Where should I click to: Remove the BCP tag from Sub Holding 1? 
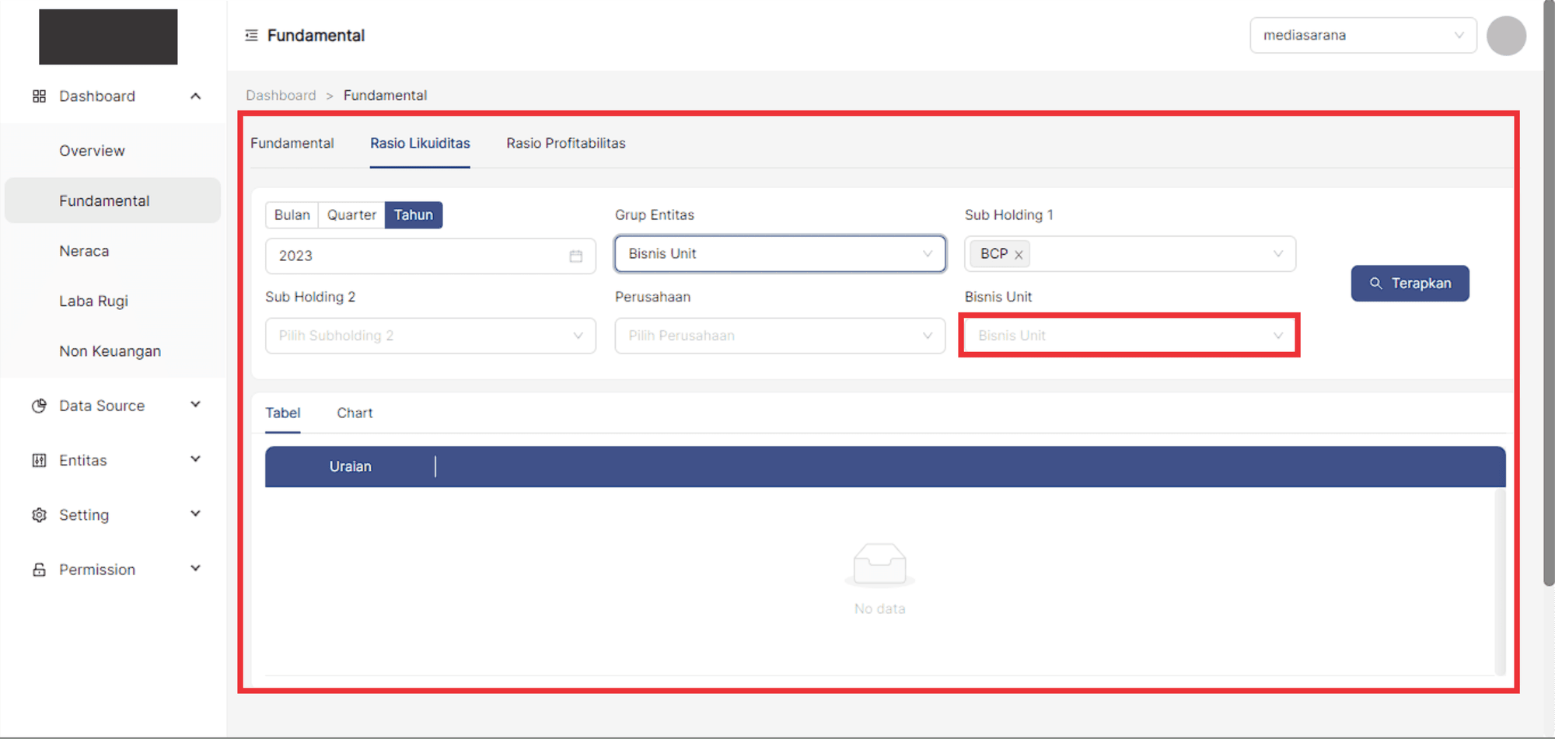(1019, 255)
